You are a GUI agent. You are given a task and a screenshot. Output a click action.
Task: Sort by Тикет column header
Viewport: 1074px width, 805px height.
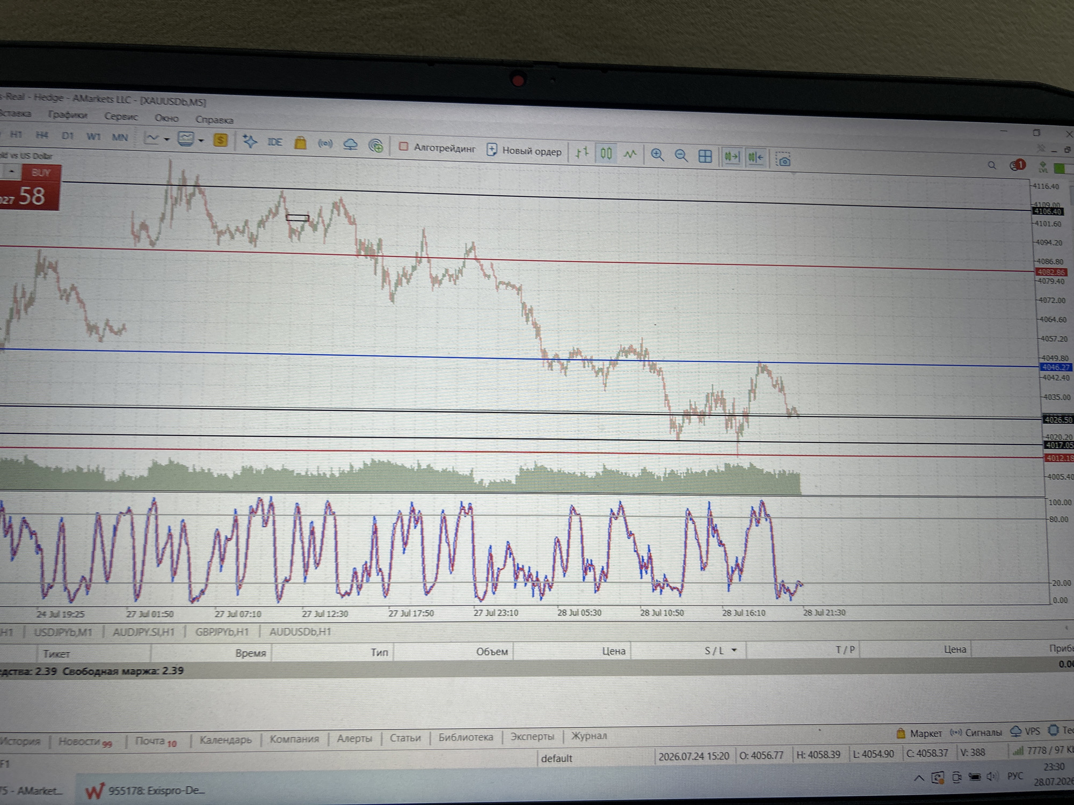pos(56,654)
